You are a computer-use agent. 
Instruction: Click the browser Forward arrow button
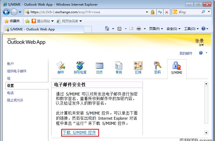[x=14, y=12]
